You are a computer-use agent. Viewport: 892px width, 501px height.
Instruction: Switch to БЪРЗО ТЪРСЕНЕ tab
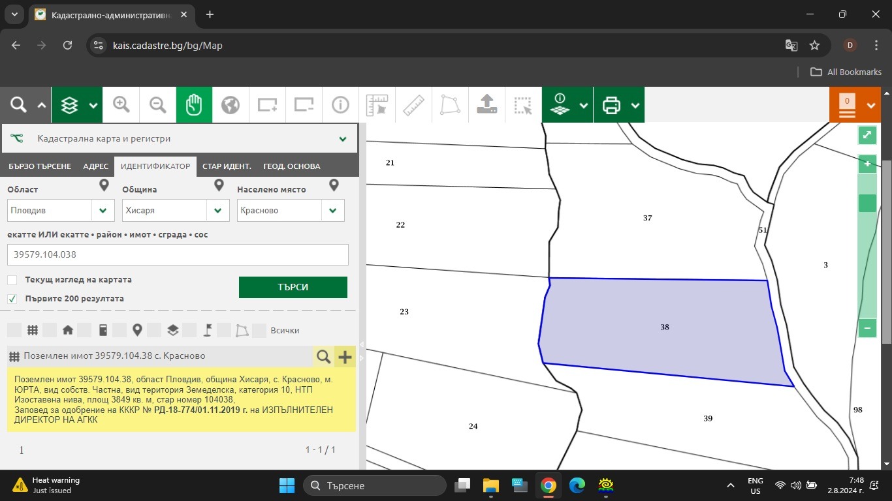[x=40, y=166]
